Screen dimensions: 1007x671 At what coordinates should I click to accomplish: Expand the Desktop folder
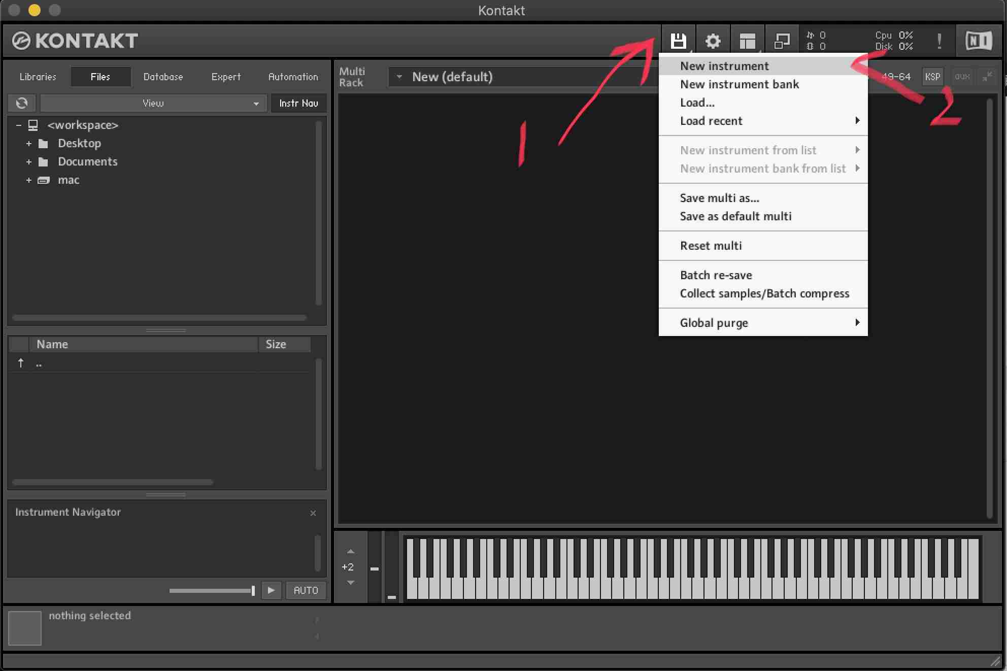pos(29,144)
